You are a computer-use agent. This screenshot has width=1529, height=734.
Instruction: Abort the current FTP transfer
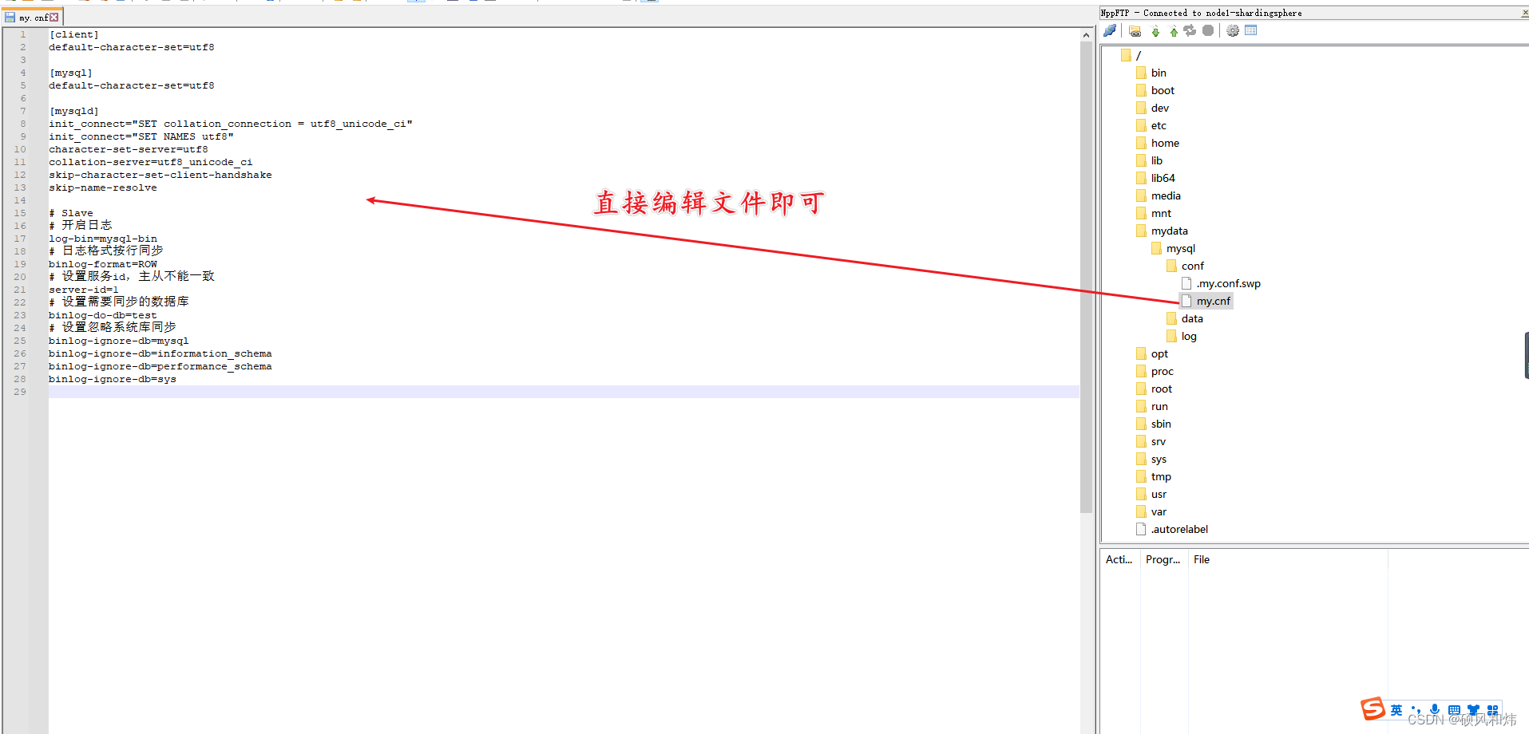(x=1207, y=30)
